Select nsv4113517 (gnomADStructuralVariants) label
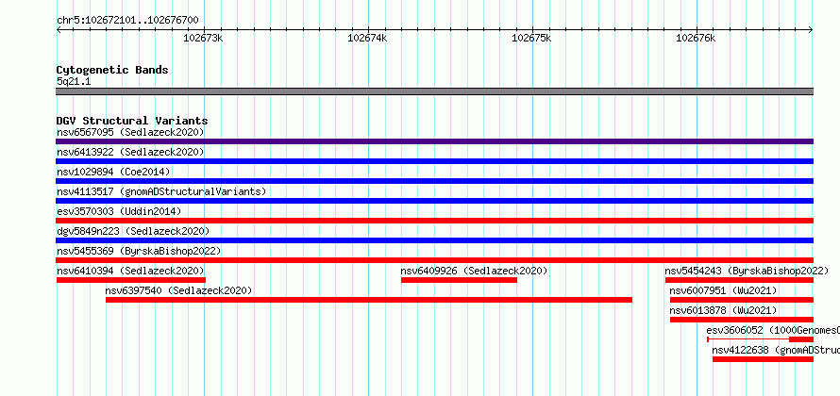 161,191
